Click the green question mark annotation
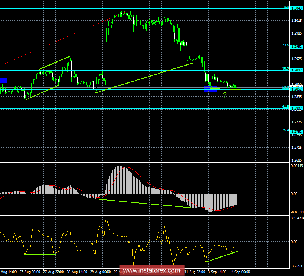 pyautogui.click(x=225, y=95)
